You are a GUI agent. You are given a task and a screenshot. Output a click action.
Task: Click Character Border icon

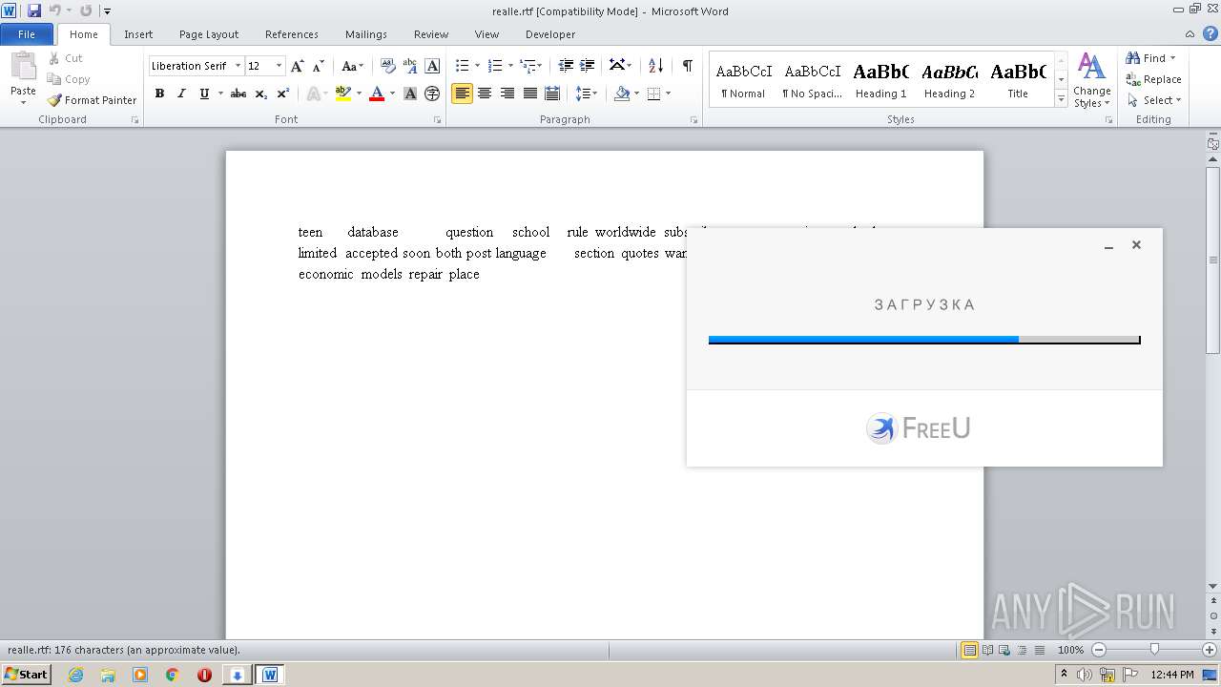coord(432,66)
